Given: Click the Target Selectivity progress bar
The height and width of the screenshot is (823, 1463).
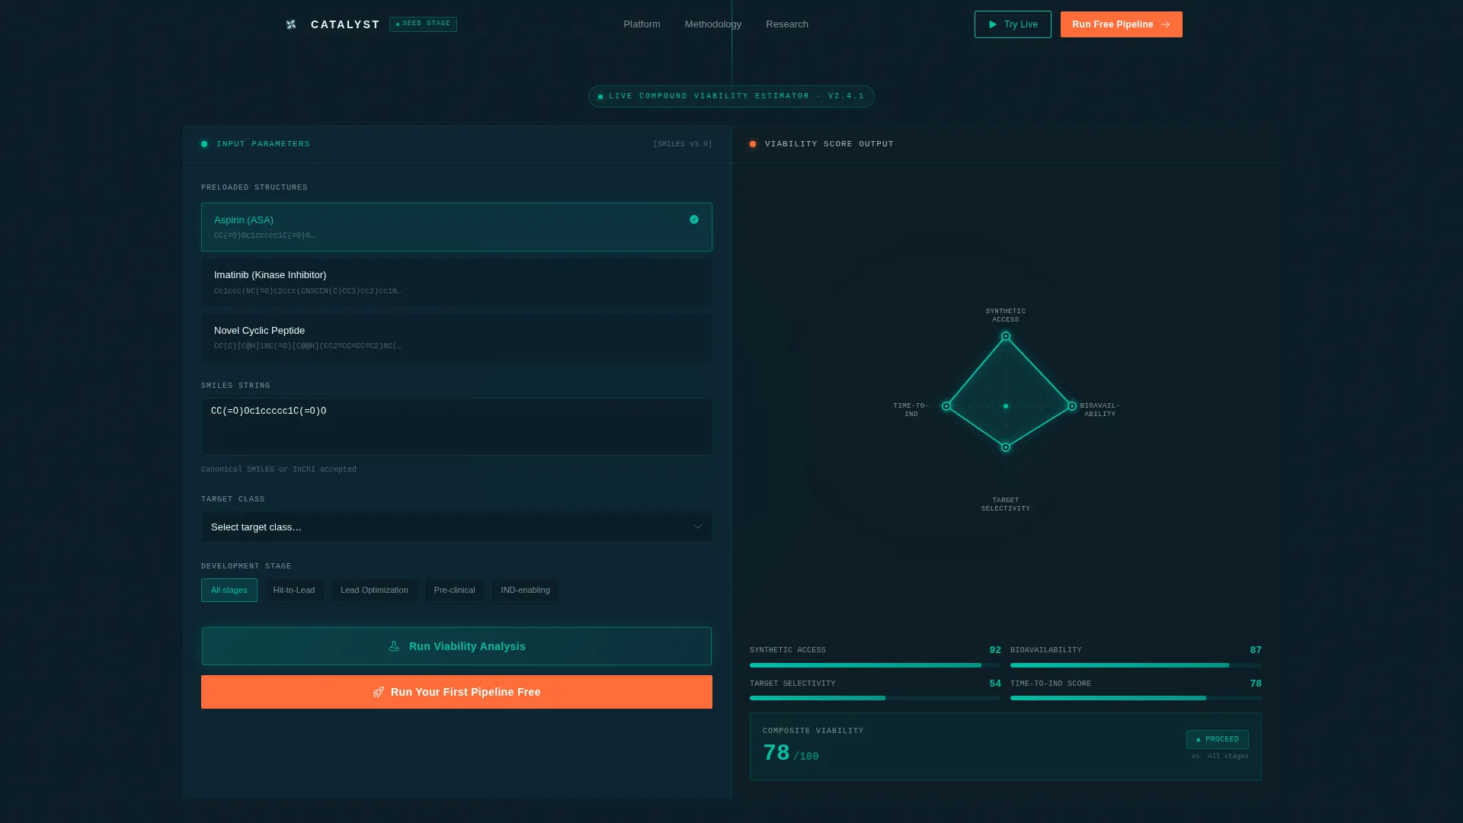Looking at the screenshot, I should coord(876,698).
